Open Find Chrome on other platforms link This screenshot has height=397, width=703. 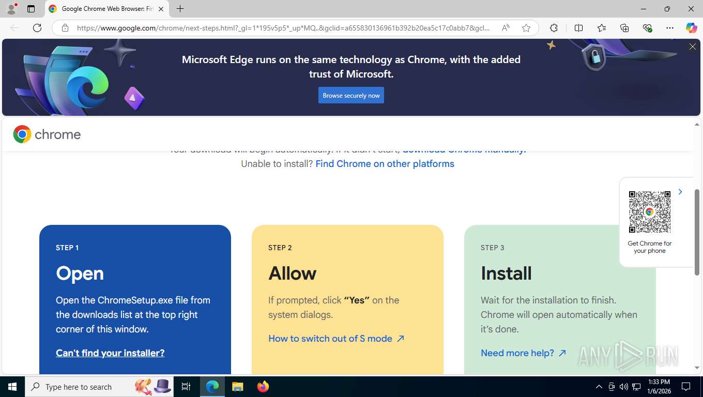tap(385, 164)
